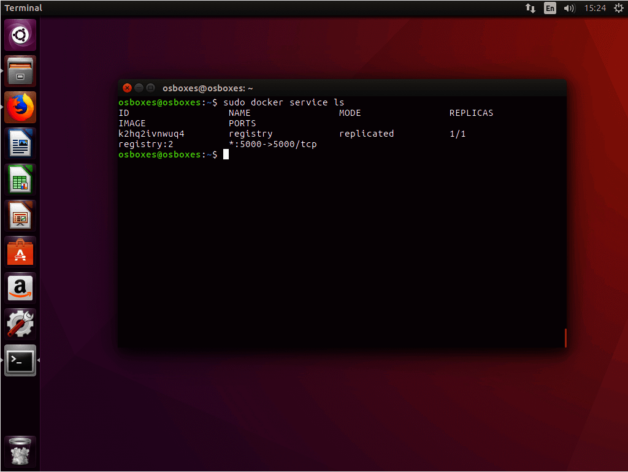Open the session power gear menu
The height and width of the screenshot is (472, 628).
point(618,8)
